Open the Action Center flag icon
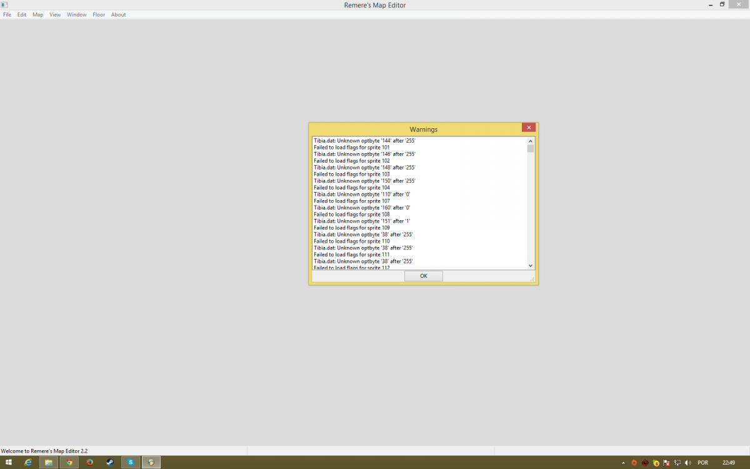 [667, 463]
